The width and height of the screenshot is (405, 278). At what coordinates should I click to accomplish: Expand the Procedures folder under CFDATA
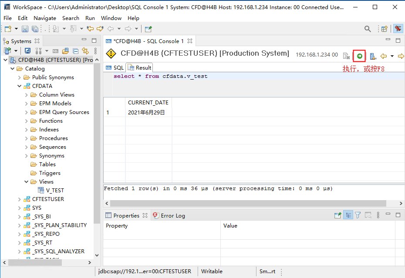pyautogui.click(x=26, y=138)
